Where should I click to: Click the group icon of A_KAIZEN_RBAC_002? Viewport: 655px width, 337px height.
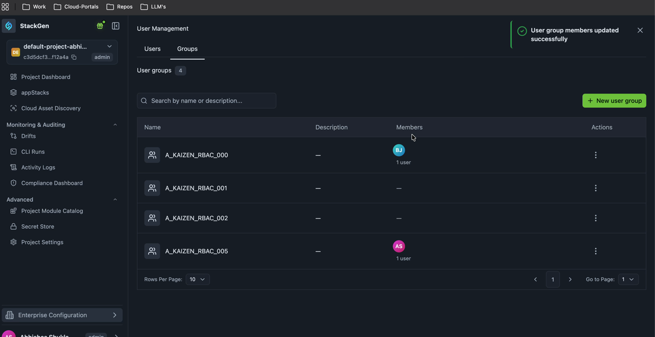[x=152, y=218]
